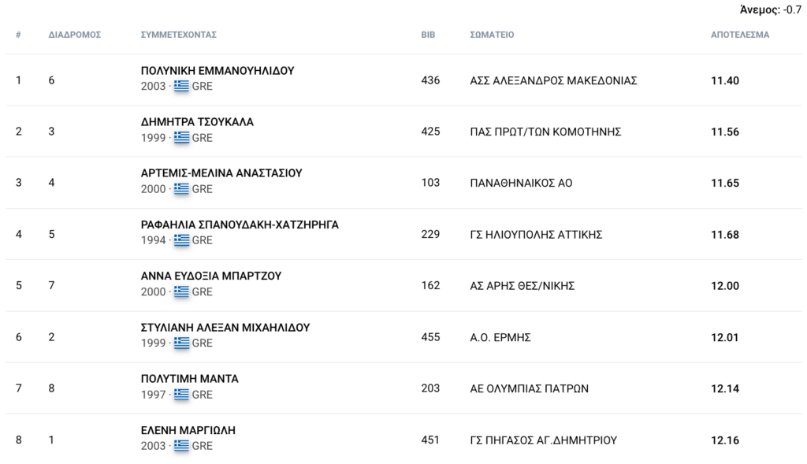Click flag icon under ΠΟΛΥΤΙΜΗ ΜΑΝΤΑ
Image resolution: width=807 pixels, height=464 pixels.
(181, 395)
